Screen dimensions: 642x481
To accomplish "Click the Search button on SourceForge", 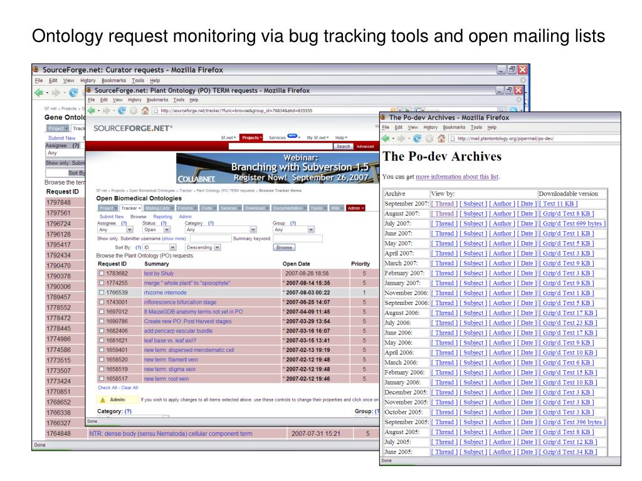I will [344, 147].
